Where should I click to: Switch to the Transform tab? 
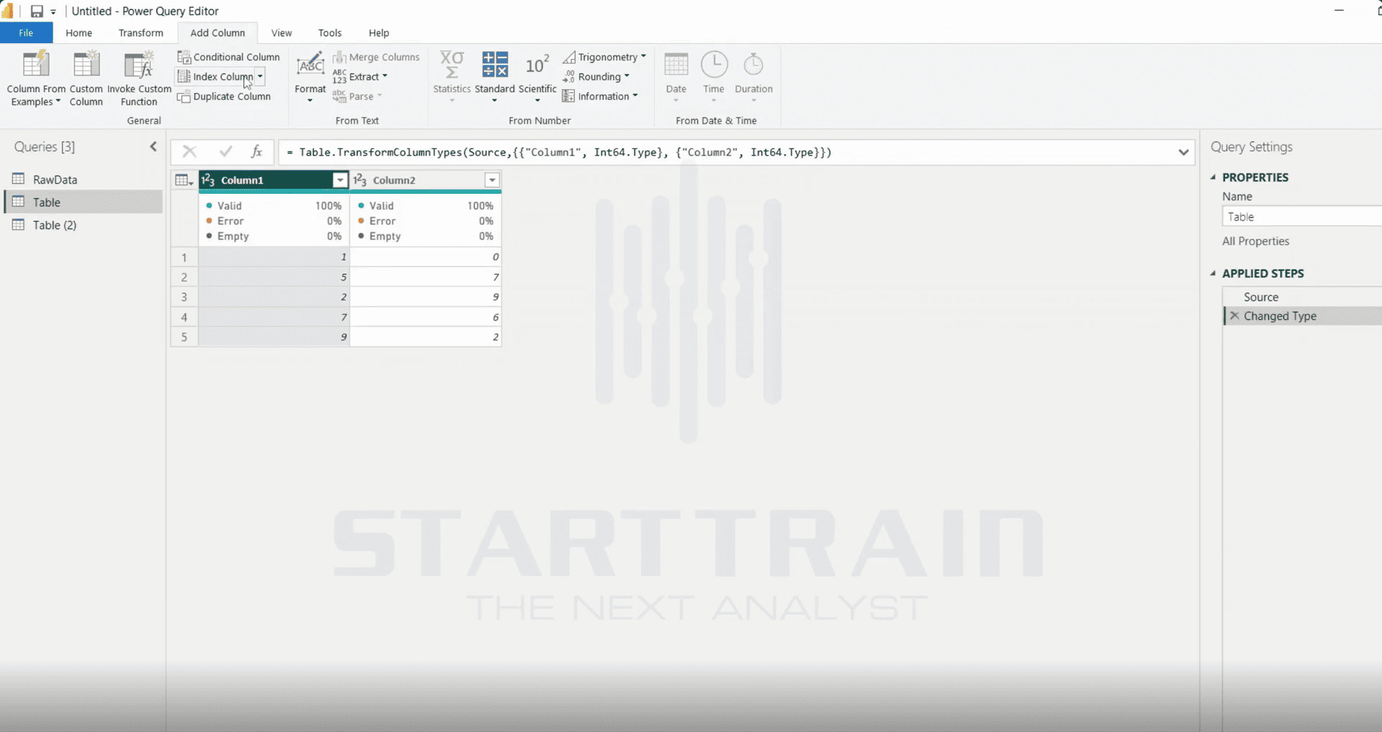140,33
